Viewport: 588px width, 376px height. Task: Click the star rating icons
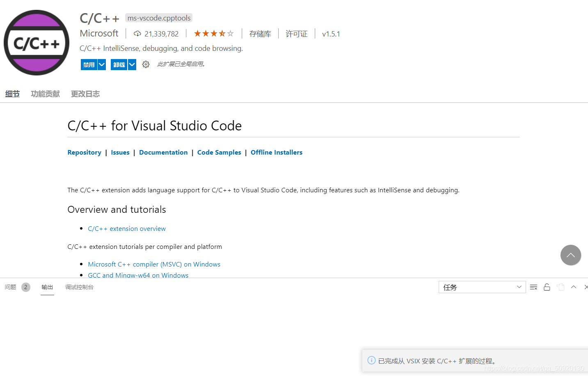[x=214, y=34]
